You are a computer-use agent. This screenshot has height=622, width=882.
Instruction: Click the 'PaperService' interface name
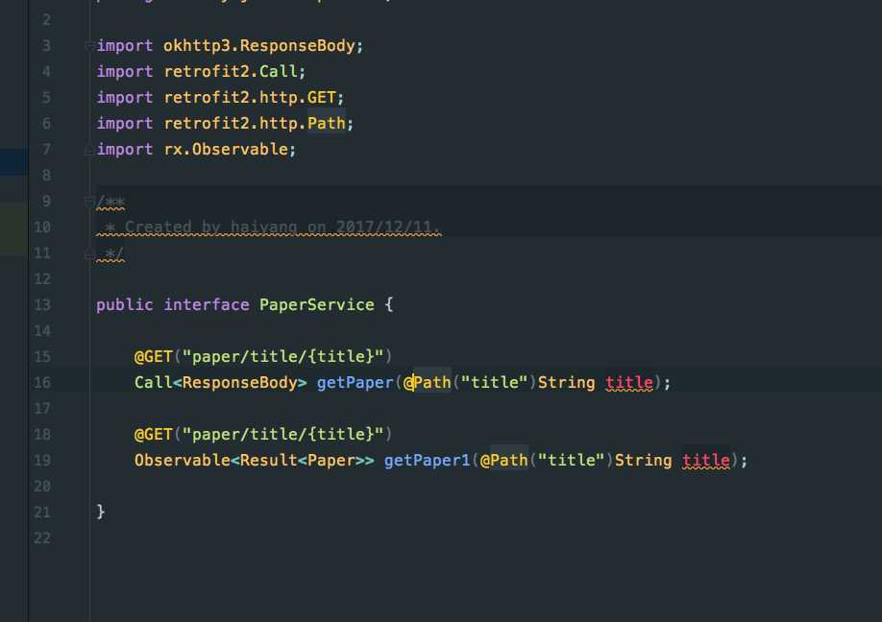point(317,304)
